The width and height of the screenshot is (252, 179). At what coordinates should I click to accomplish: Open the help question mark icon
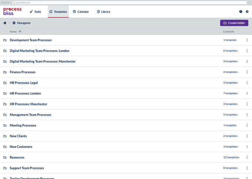point(241,11)
